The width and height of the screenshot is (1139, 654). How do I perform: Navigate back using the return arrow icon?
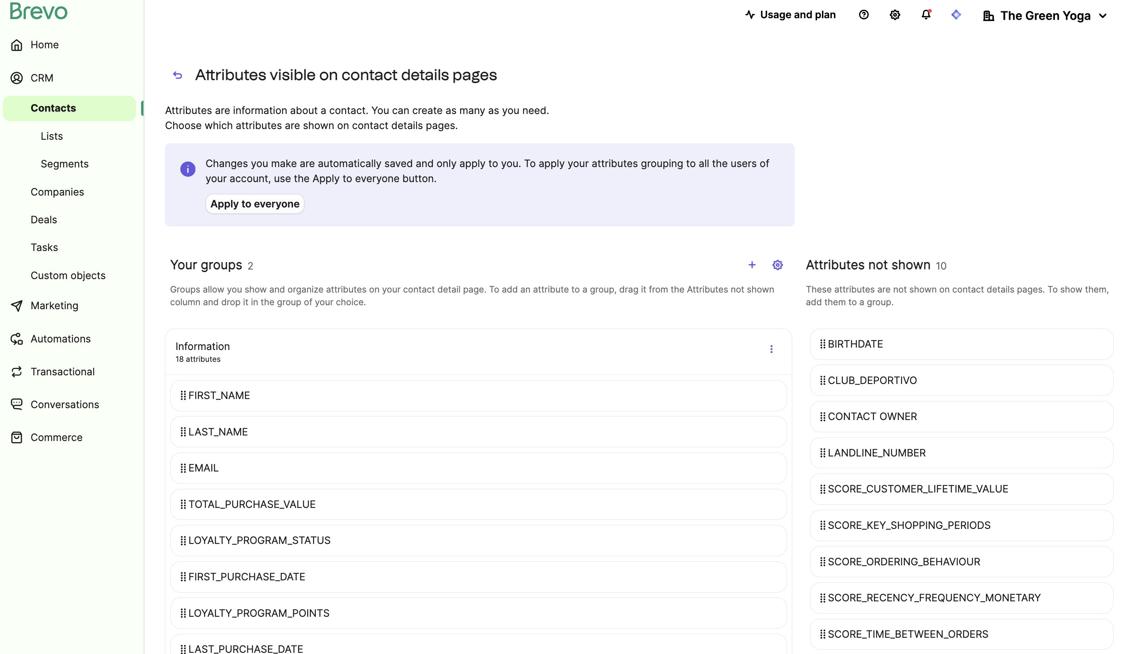point(177,75)
